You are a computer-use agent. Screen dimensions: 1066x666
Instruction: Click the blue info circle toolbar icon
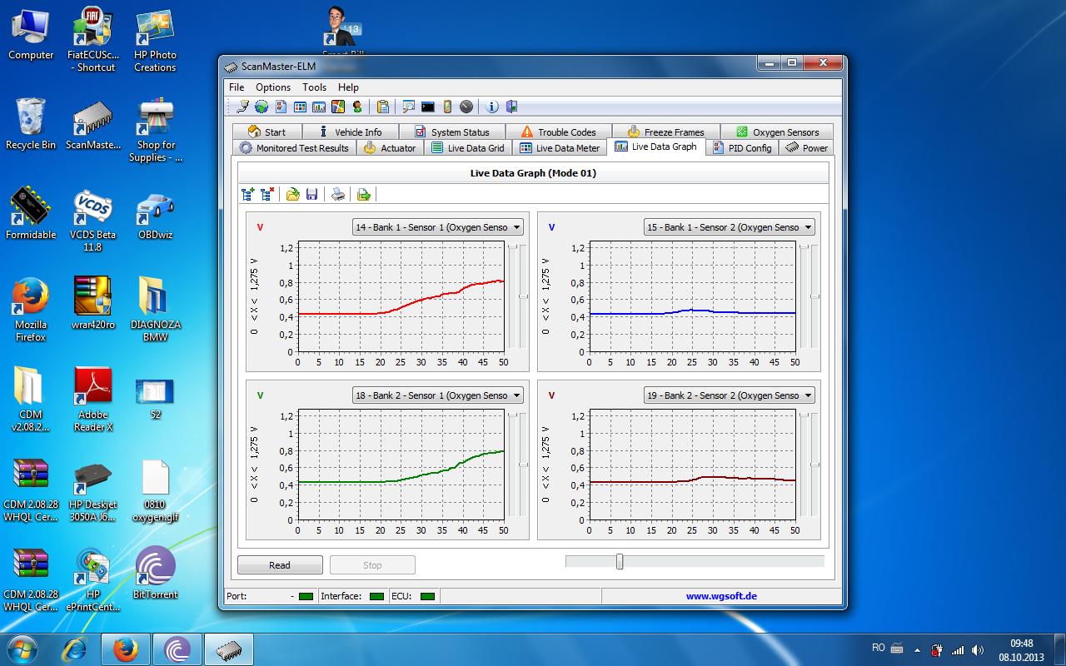pos(492,107)
